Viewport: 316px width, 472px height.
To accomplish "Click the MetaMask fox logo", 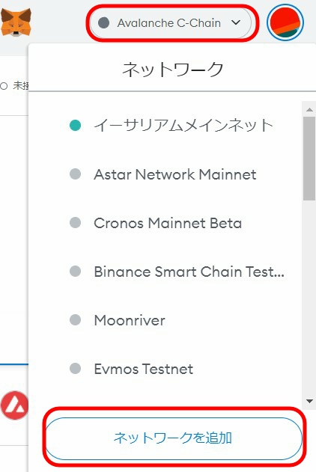I will (16, 22).
